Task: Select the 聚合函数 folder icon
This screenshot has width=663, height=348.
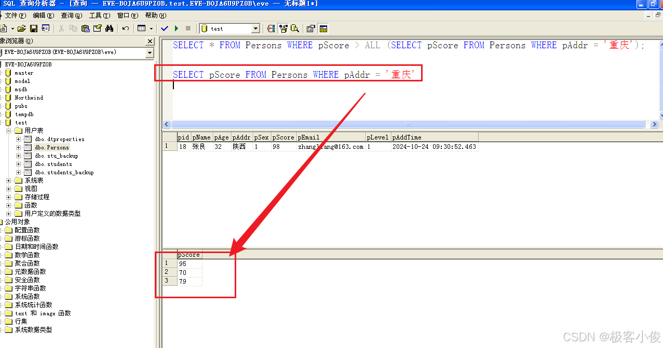Action: point(8,263)
